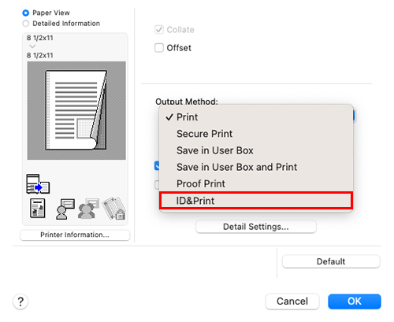Image resolution: width=394 pixels, height=322 pixels.
Task: Click the paper size arrow between sizes
Action: click(32, 46)
